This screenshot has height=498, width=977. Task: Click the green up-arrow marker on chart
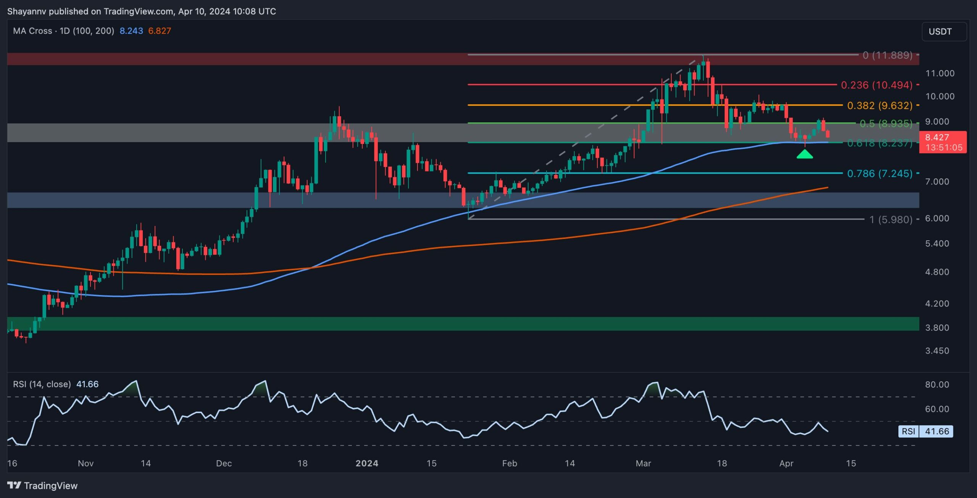click(x=804, y=154)
